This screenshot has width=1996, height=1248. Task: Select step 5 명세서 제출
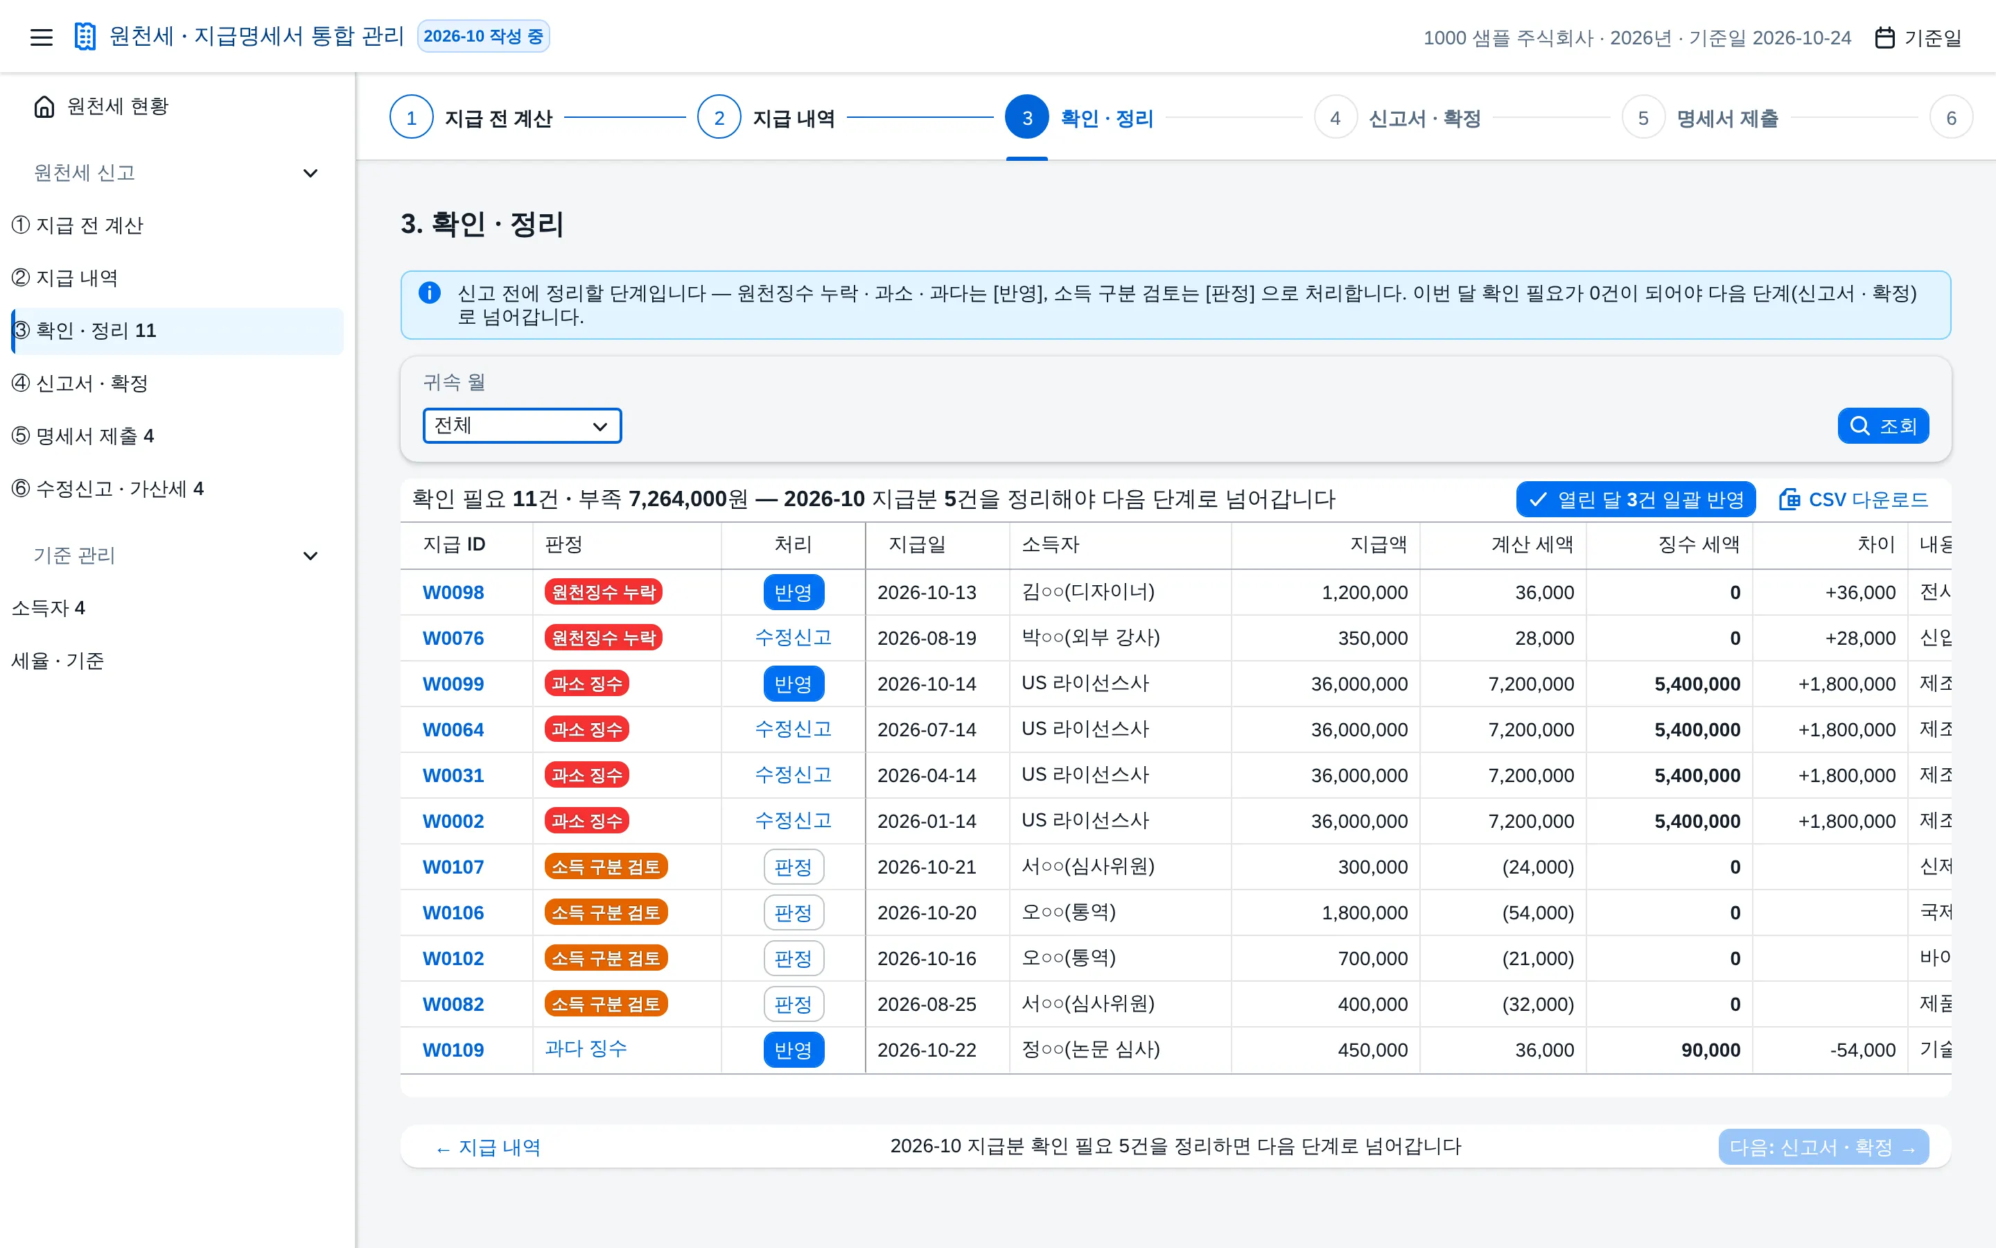tap(1700, 118)
